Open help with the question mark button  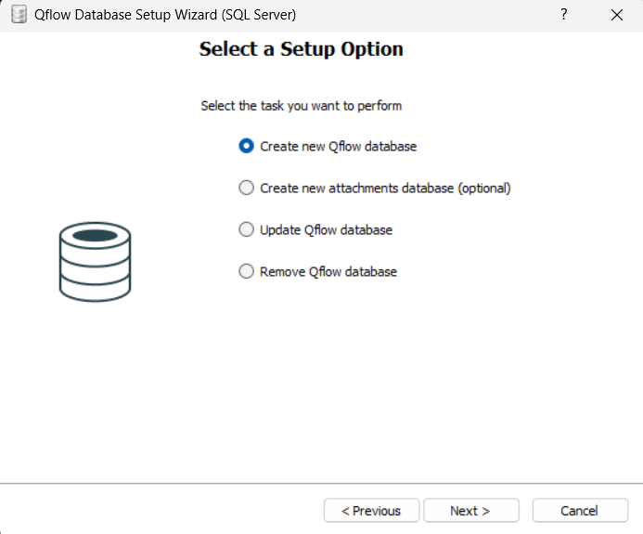(564, 15)
